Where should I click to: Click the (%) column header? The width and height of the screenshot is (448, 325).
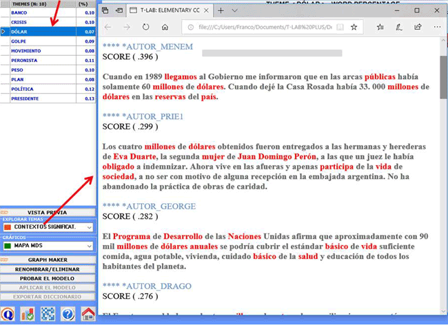tap(86, 4)
